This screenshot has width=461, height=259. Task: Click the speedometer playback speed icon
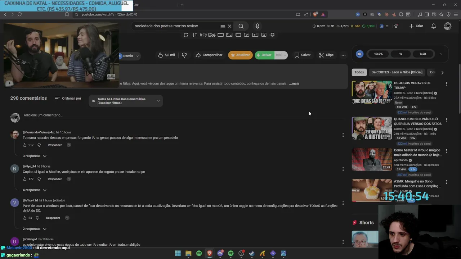247,35
